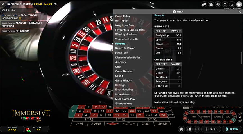The width and height of the screenshot is (243, 134).
Task: Open Chat help topic
Action: (118, 67)
